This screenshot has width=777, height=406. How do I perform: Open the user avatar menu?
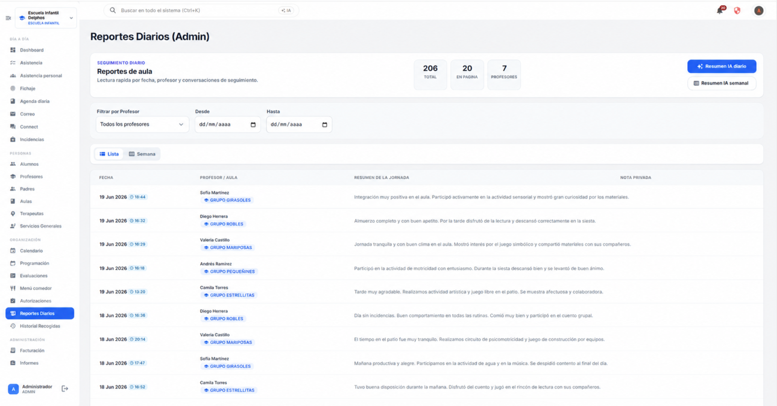(x=759, y=11)
